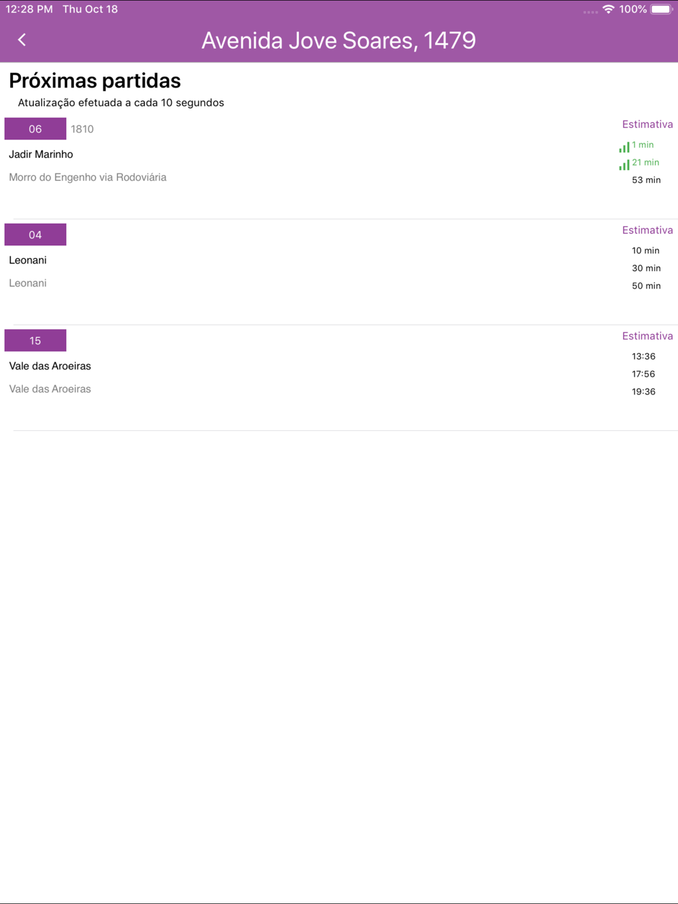Tap the real-time signal icon beside 1 min

pyautogui.click(x=624, y=147)
